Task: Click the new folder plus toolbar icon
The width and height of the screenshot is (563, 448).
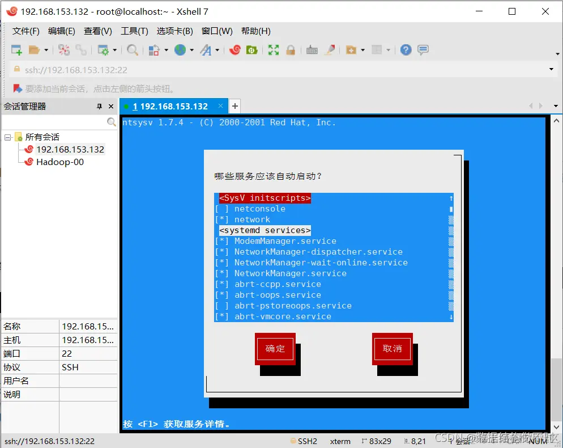Action: (351, 50)
